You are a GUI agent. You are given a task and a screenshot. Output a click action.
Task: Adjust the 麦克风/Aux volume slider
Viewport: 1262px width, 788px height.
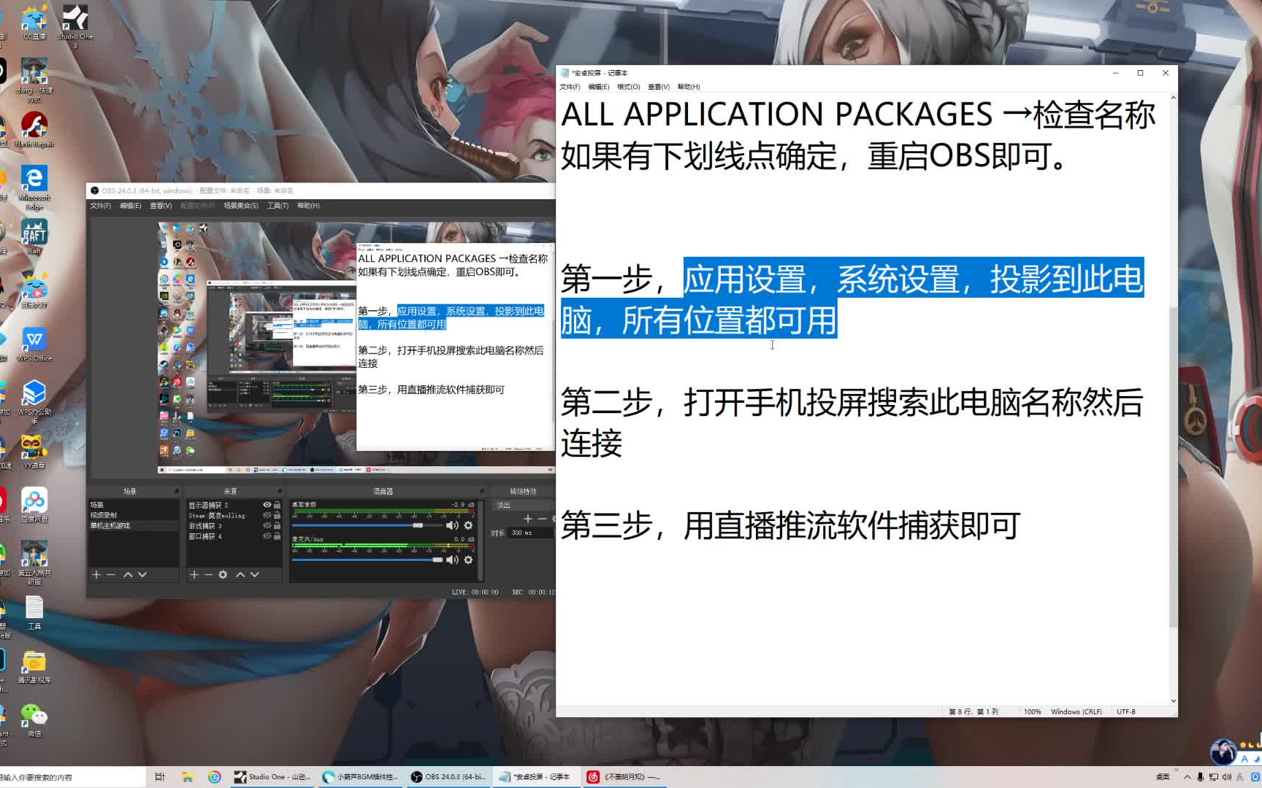coord(367,560)
